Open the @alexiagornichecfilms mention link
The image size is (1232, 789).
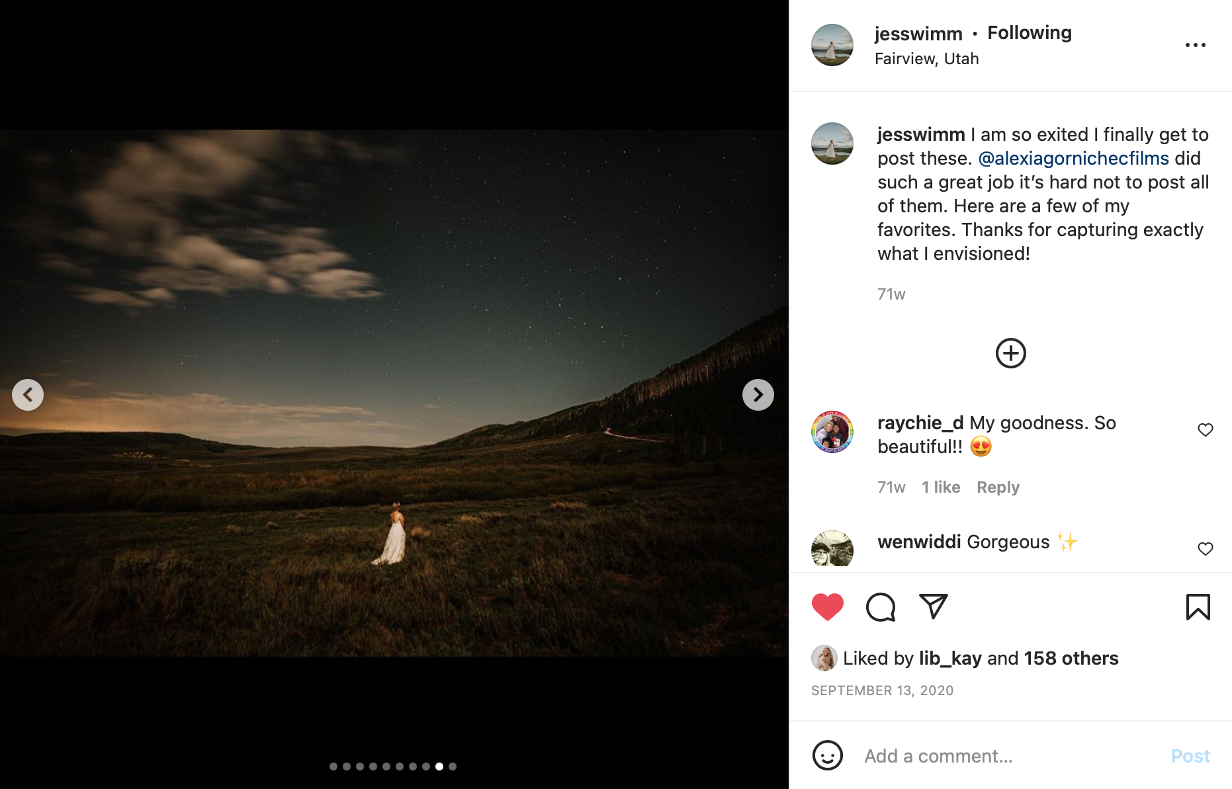point(1073,159)
